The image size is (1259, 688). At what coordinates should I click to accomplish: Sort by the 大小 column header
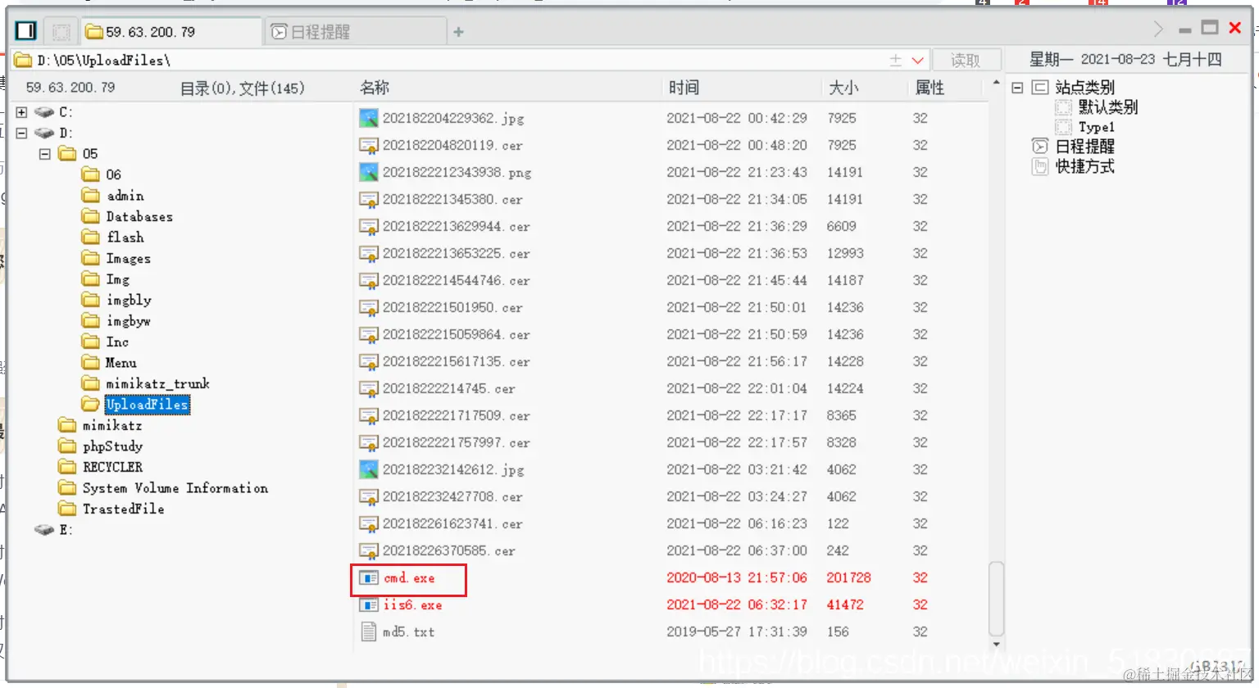coord(843,88)
